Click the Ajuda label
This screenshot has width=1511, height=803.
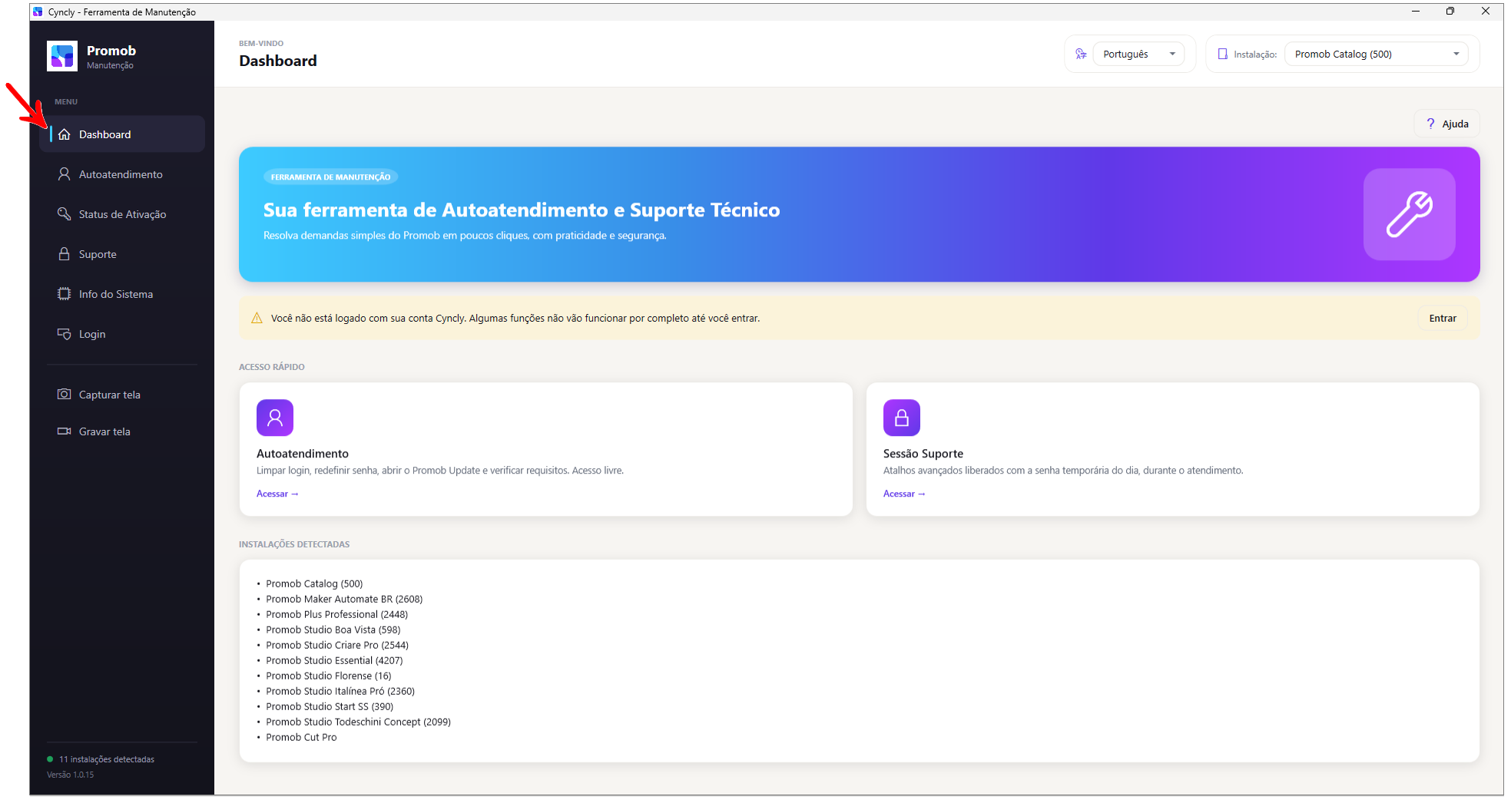[1455, 124]
